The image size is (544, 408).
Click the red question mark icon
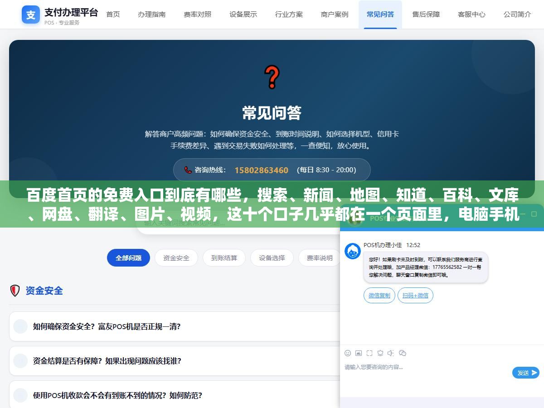click(x=272, y=77)
